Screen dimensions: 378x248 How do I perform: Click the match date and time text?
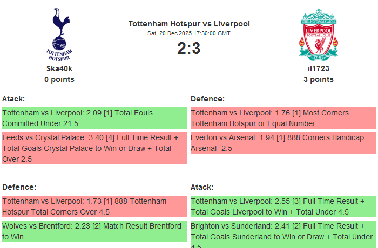(x=189, y=33)
